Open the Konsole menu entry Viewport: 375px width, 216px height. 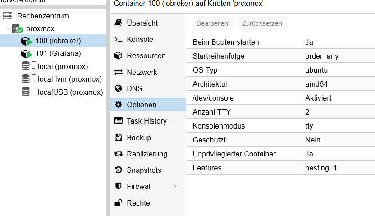(x=140, y=40)
